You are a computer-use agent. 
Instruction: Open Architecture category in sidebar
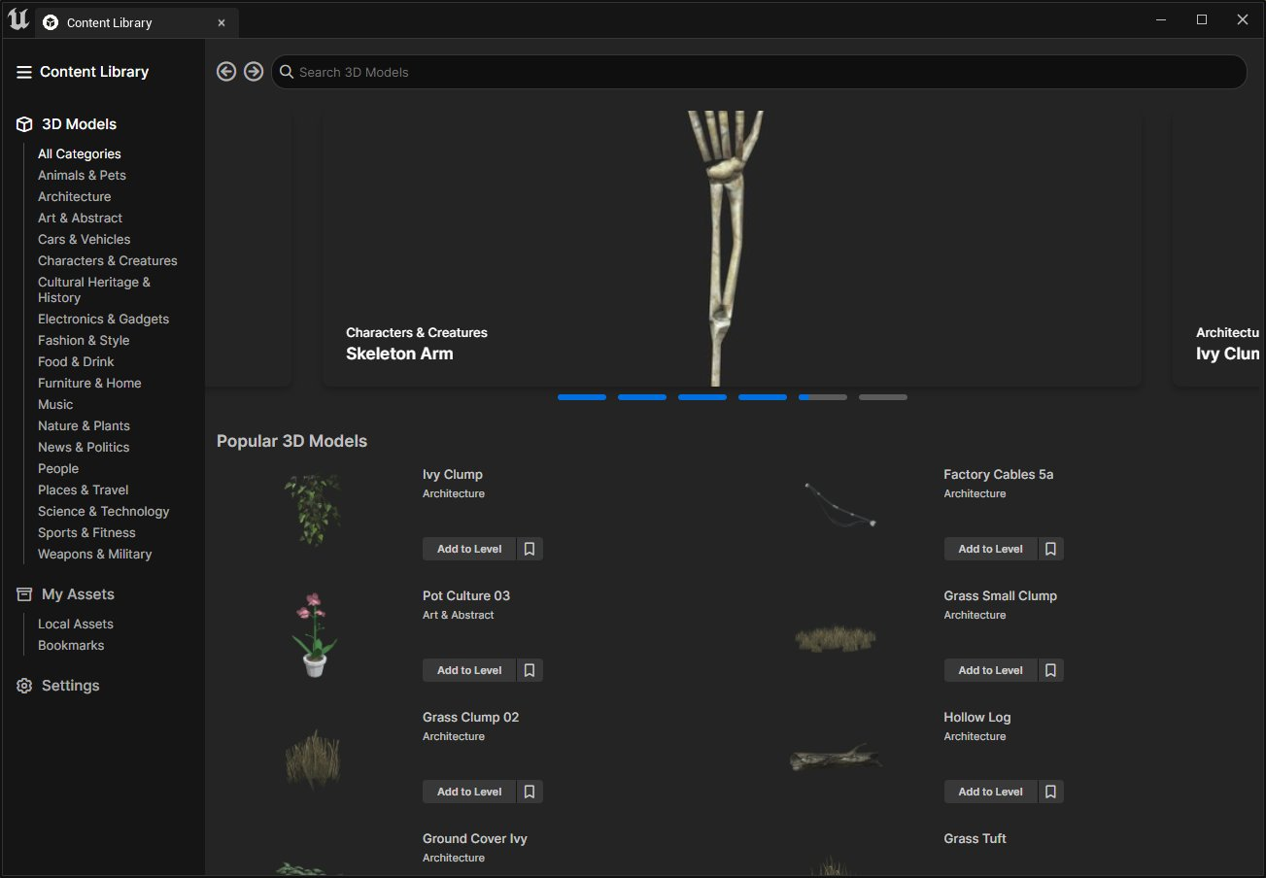point(75,196)
